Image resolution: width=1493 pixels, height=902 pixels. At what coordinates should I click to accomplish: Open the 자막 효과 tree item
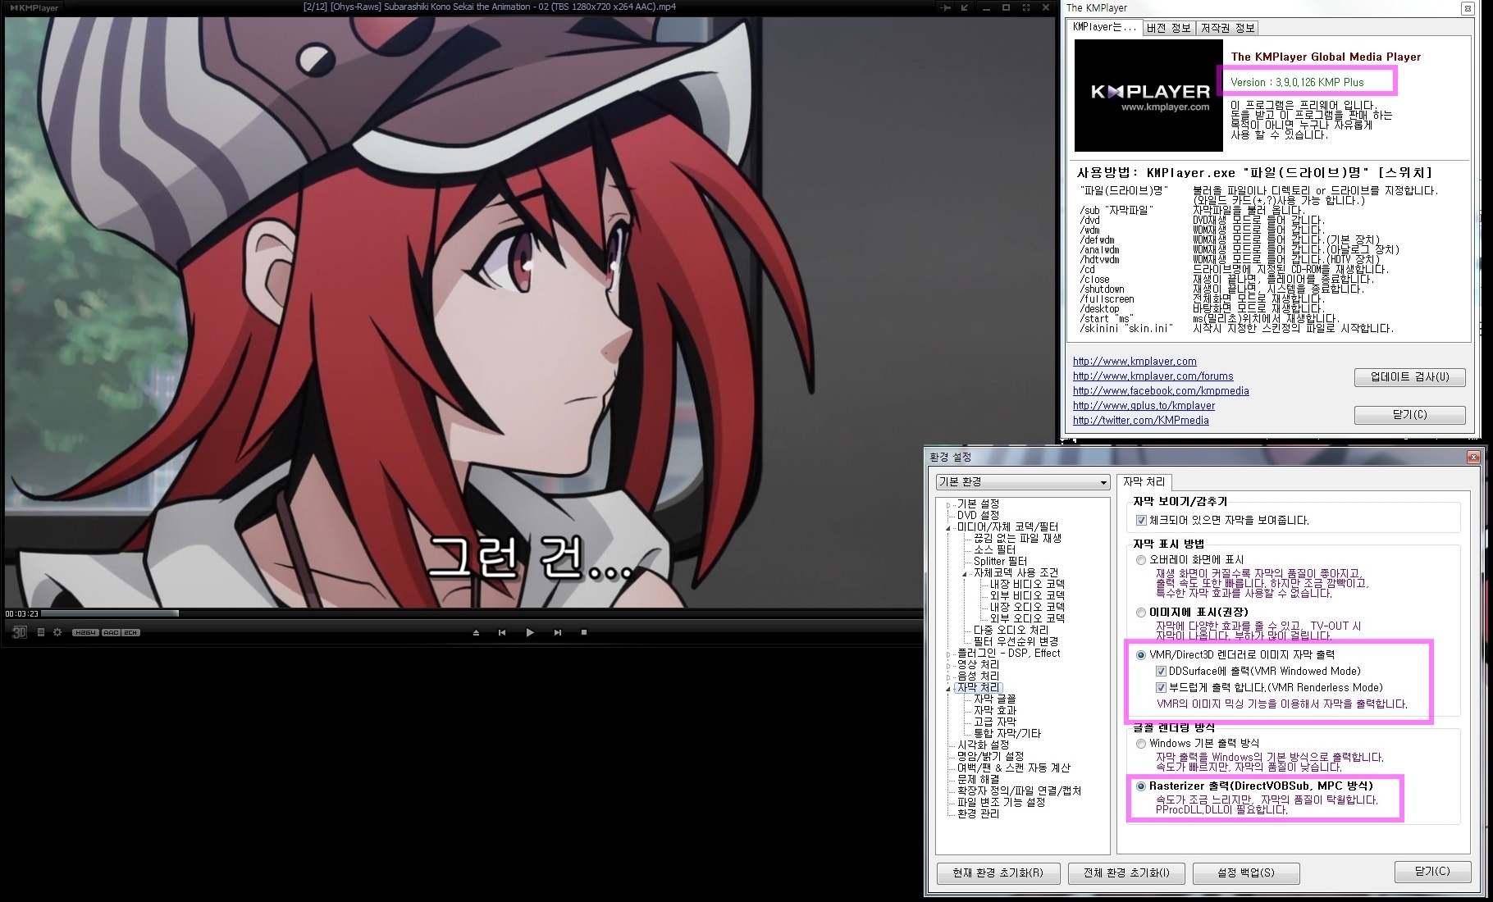click(994, 710)
